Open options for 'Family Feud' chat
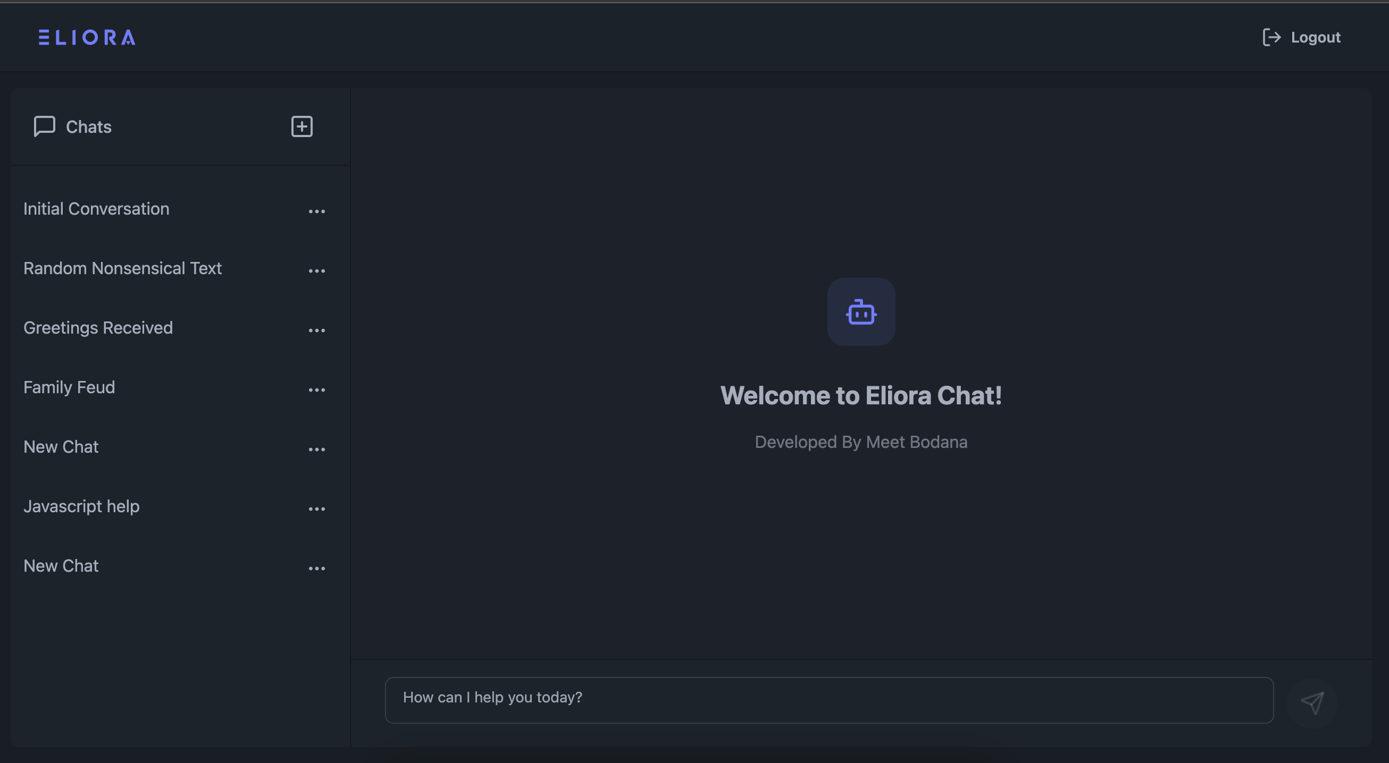 [318, 388]
